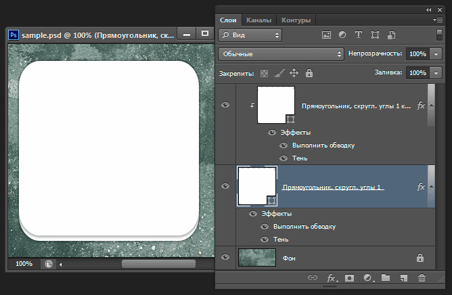The image size is (452, 295).
Task: Click Заливка fill value field
Action: (x=417, y=73)
